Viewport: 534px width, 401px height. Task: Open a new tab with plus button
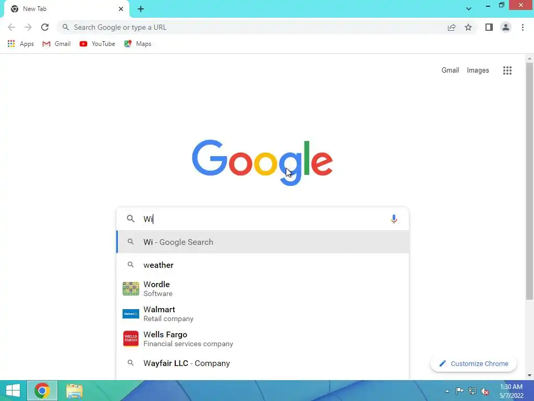141,9
